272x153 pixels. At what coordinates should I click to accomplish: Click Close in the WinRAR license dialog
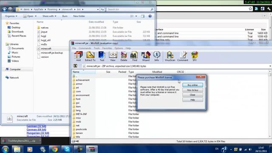pos(193,95)
